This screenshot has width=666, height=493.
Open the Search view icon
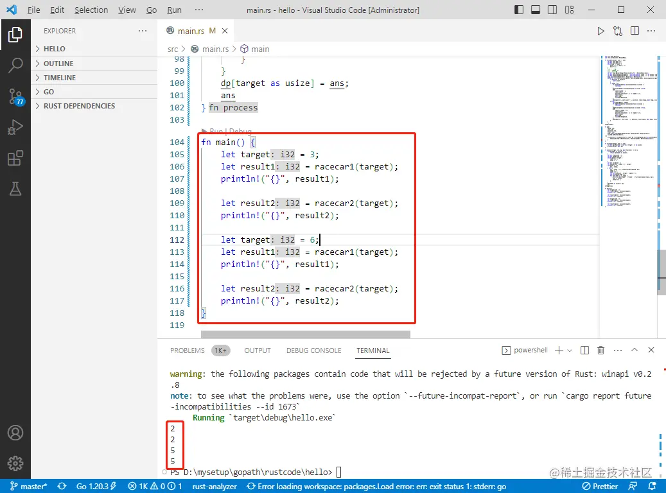15,65
